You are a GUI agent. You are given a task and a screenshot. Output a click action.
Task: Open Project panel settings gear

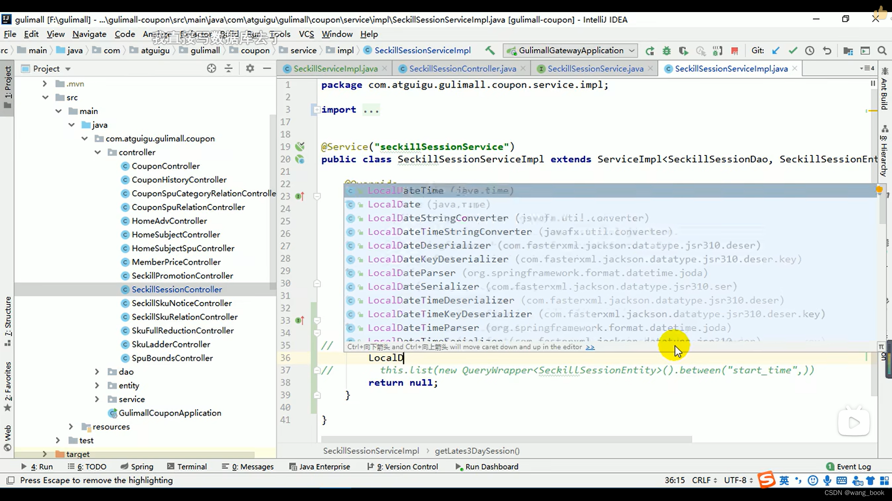[250, 69]
